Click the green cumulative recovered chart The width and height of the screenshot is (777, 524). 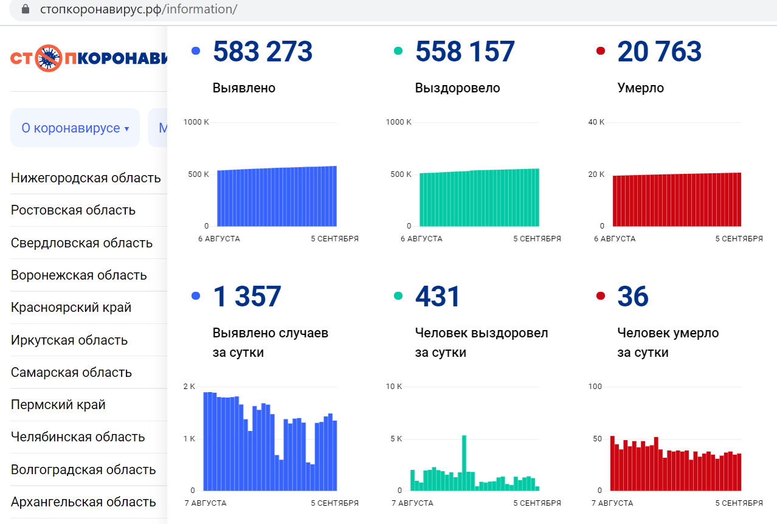tap(479, 197)
